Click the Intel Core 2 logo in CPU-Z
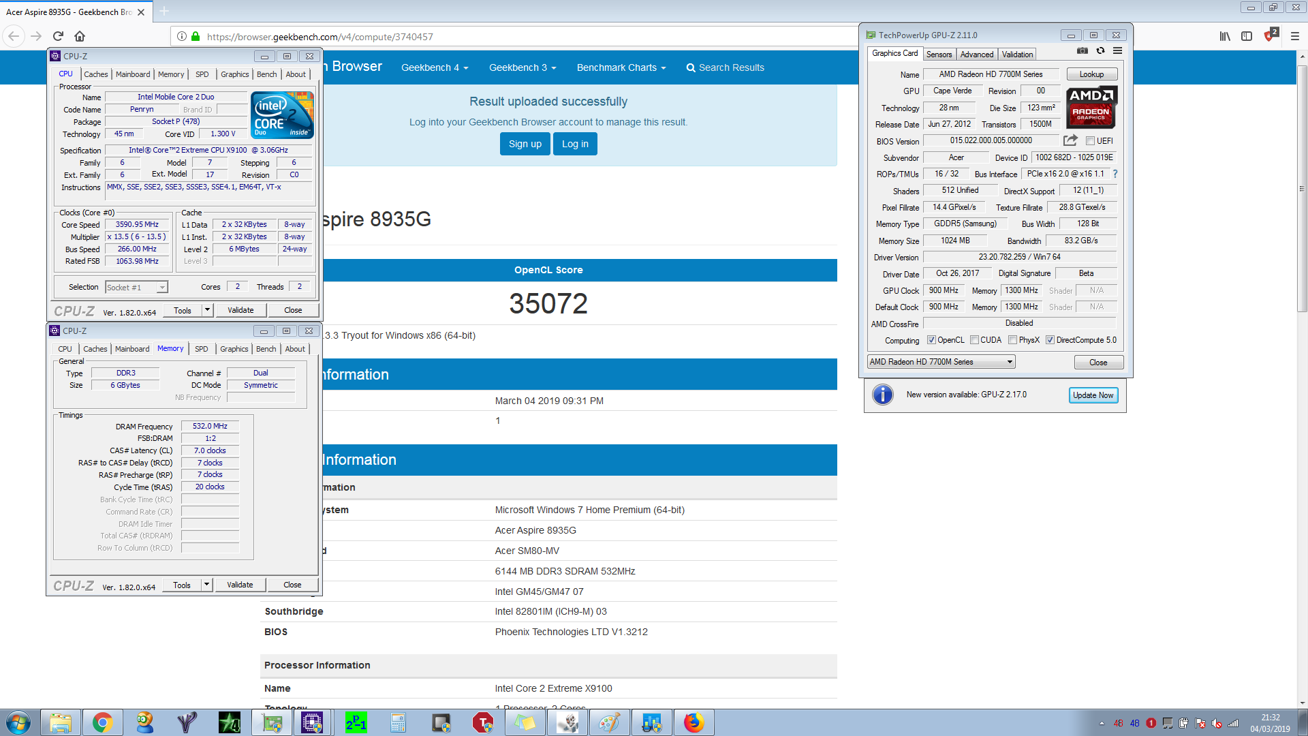 [282, 115]
